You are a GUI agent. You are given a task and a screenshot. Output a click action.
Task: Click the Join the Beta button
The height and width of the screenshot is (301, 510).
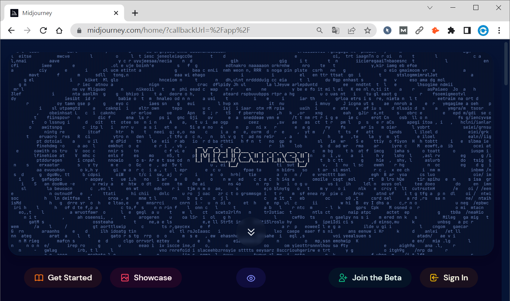click(x=370, y=278)
